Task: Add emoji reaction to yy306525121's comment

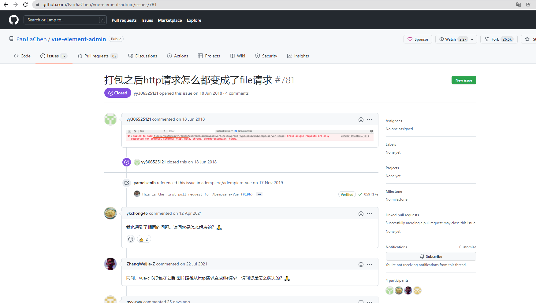Action: [361, 120]
